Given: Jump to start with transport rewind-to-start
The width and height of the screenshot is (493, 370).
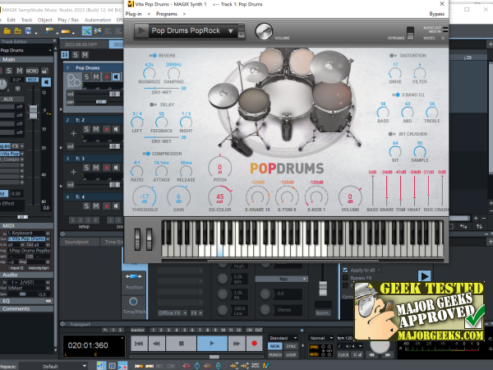Looking at the screenshot, I should [139, 344].
